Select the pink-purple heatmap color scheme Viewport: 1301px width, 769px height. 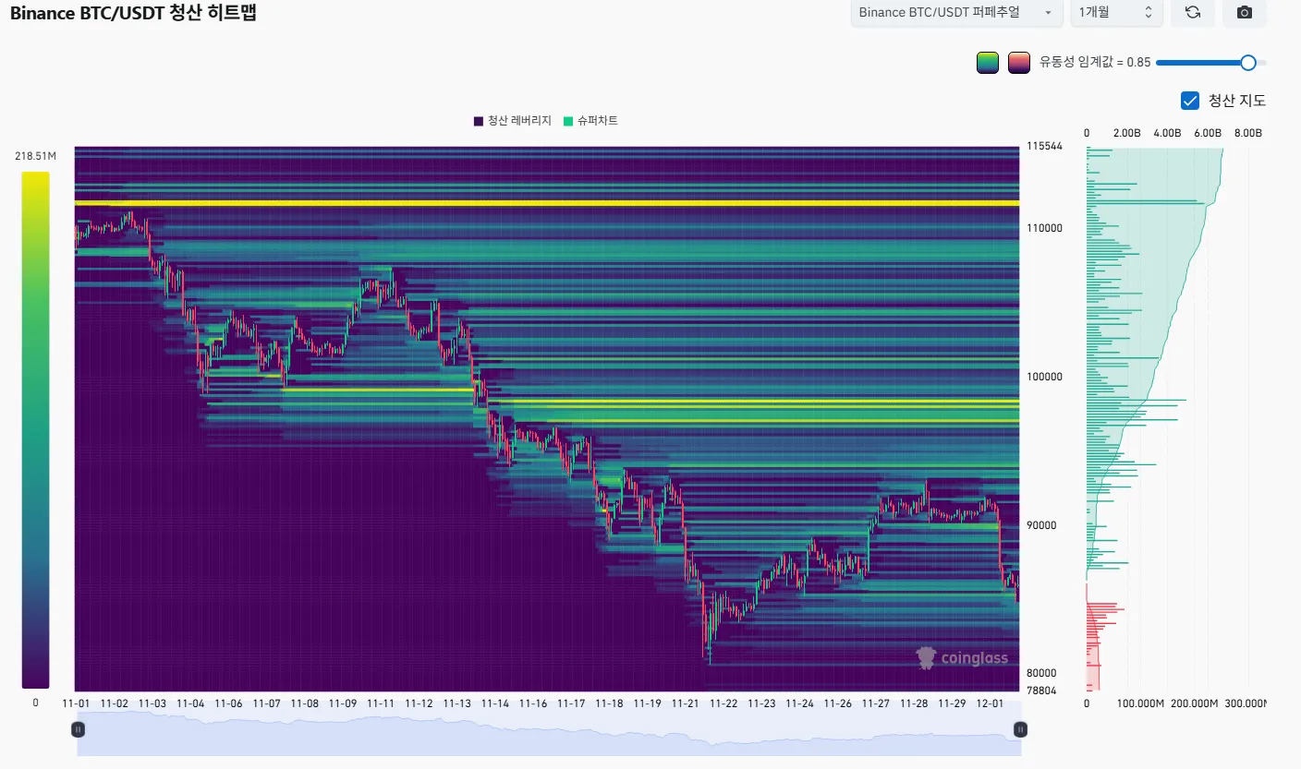(1019, 63)
